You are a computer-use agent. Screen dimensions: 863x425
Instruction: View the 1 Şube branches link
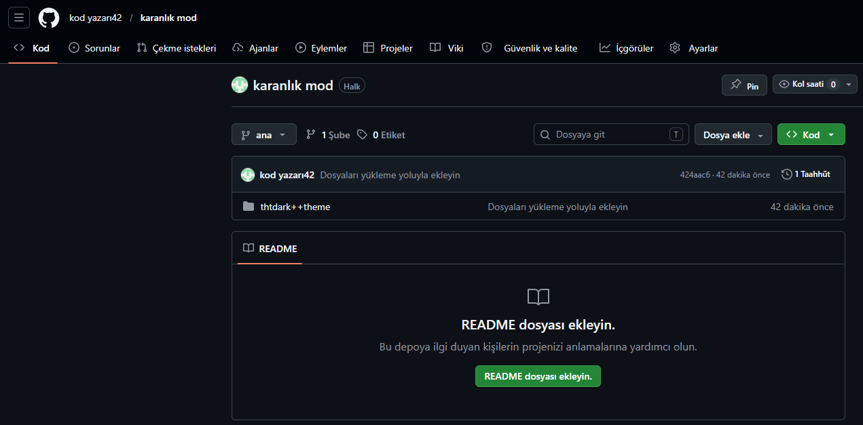[328, 135]
